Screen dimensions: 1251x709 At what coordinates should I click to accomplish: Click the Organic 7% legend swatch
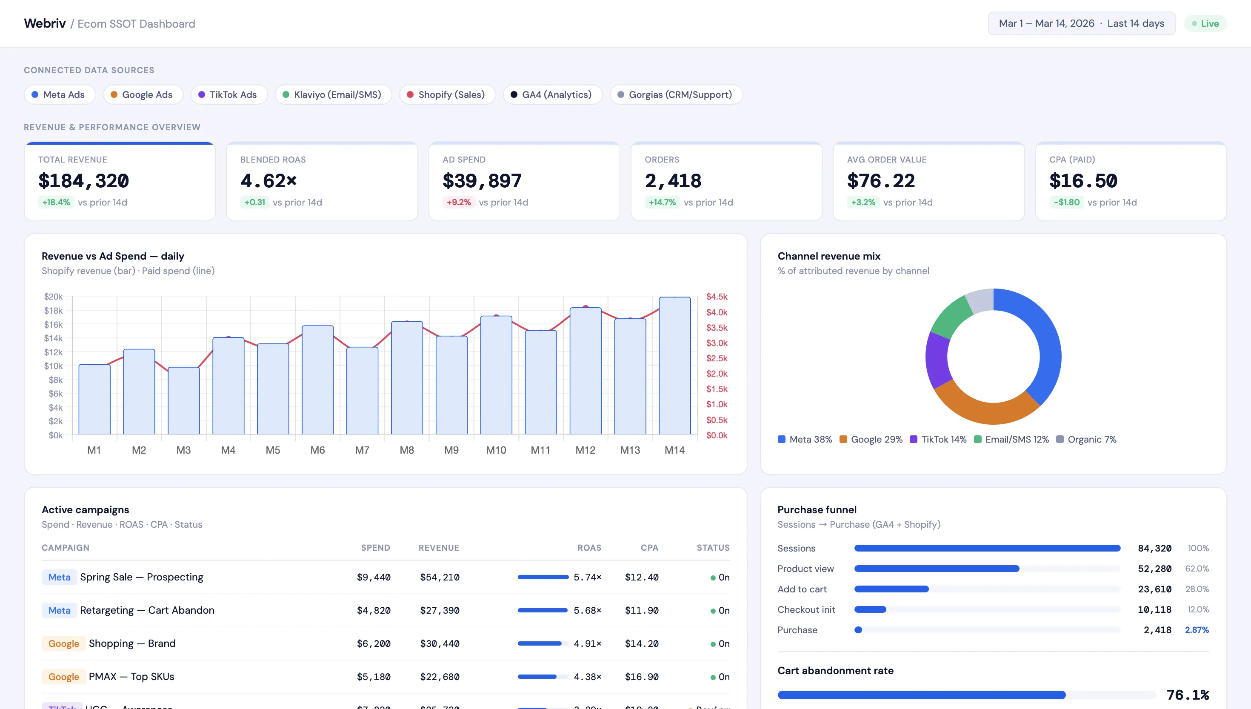1060,439
